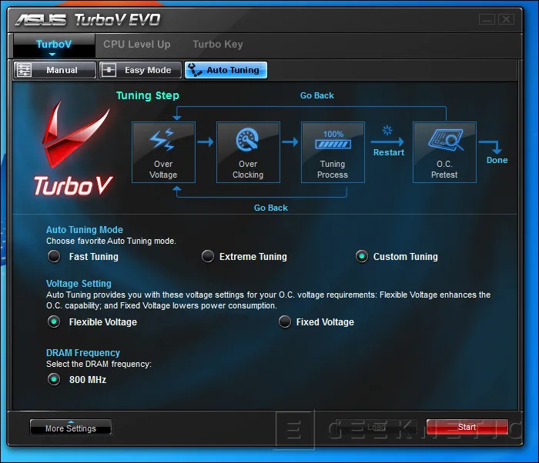Click the Manual sliders icon
Screen dimensions: 539x463
(x=24, y=70)
